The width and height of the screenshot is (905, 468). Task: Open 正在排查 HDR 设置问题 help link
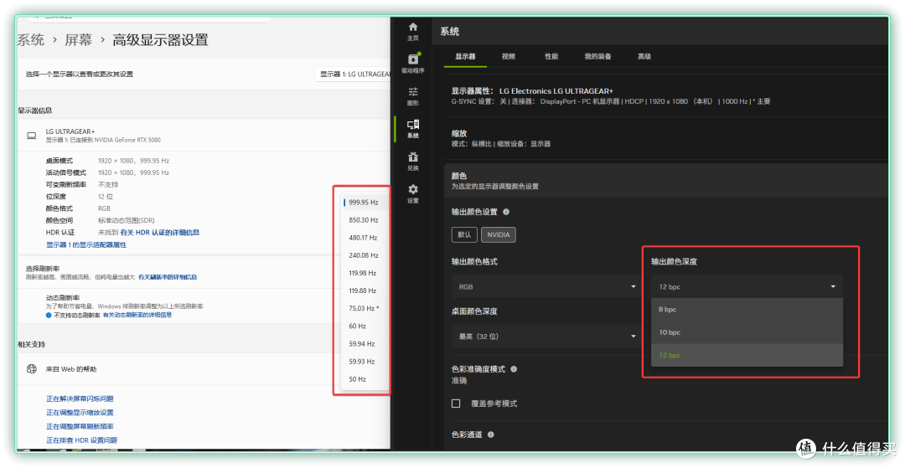(81, 440)
